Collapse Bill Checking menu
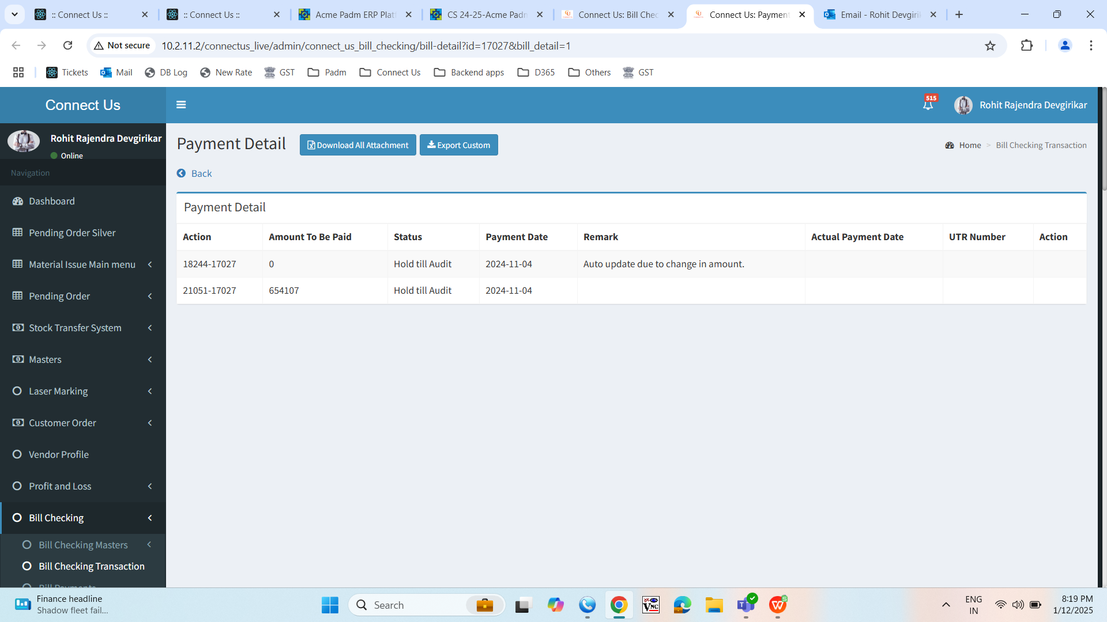The height and width of the screenshot is (622, 1107). click(x=83, y=518)
